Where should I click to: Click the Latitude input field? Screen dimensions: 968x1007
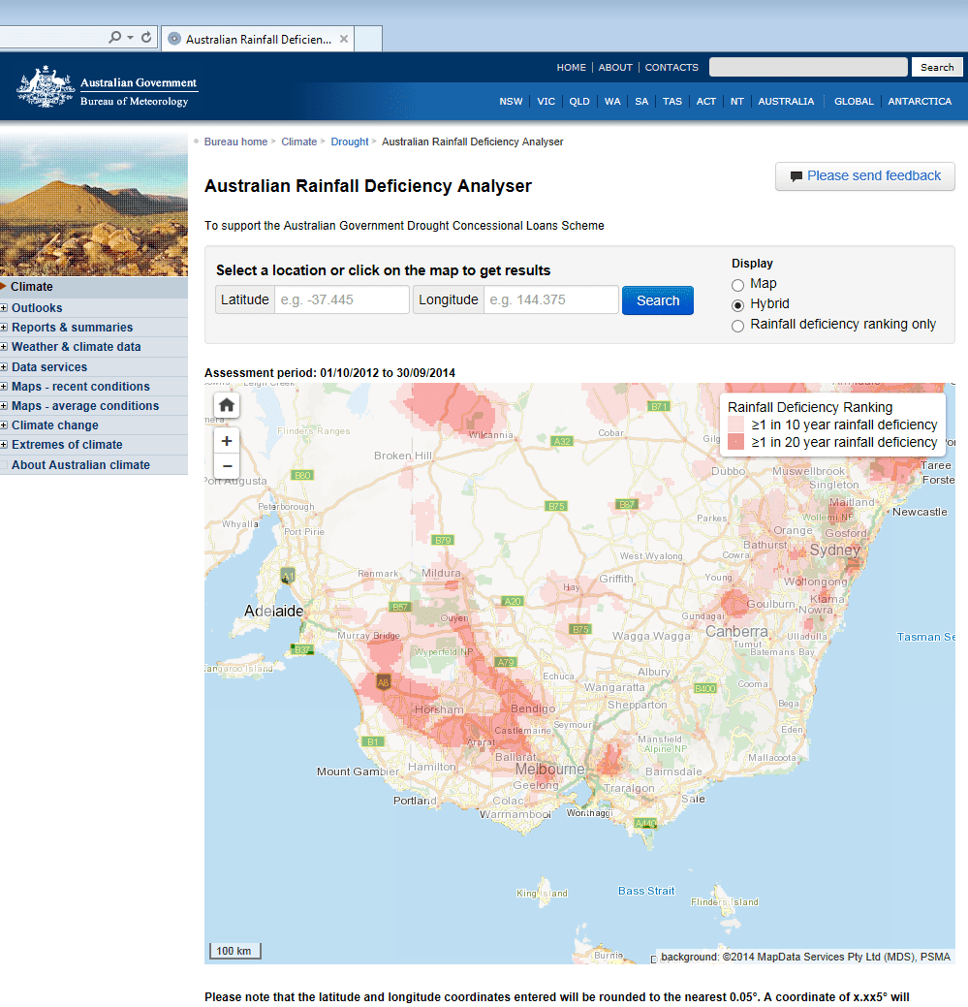click(341, 299)
